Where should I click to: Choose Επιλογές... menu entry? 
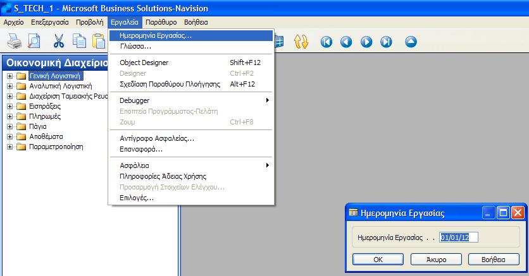click(191, 198)
